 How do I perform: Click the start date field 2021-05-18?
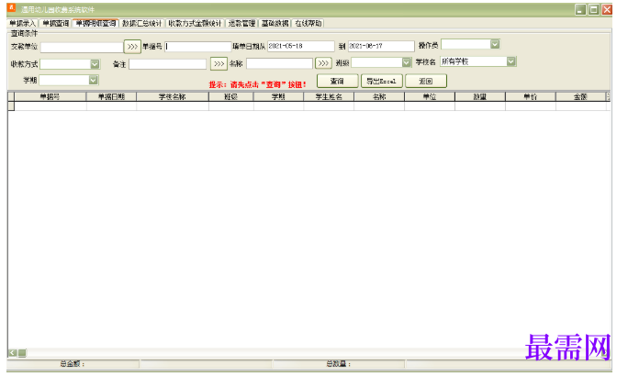[301, 46]
